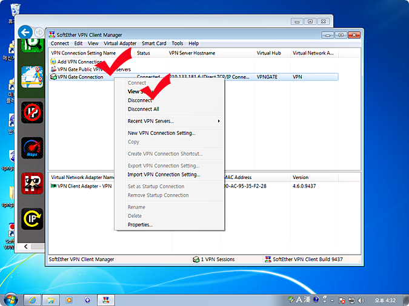
Task: Open the Help menu
Action: [193, 44]
